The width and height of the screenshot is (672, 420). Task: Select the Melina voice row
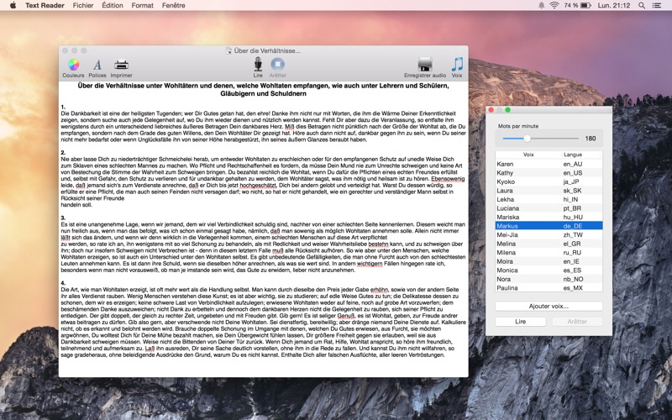click(x=549, y=244)
